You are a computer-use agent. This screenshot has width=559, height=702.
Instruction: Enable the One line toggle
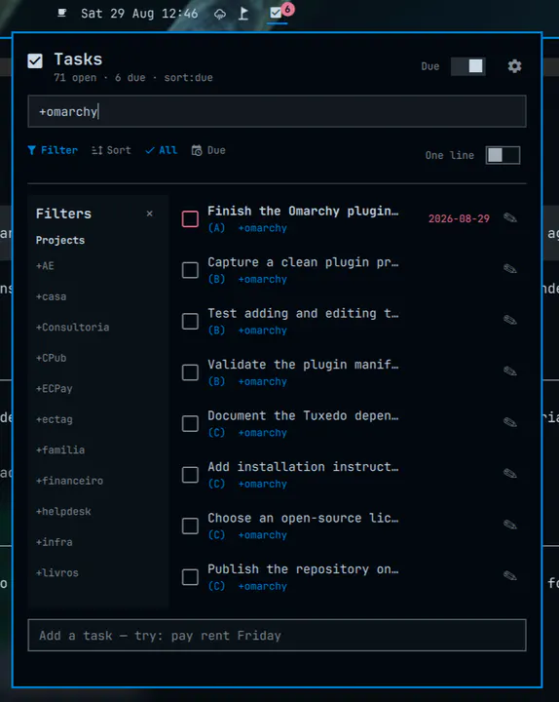point(503,155)
